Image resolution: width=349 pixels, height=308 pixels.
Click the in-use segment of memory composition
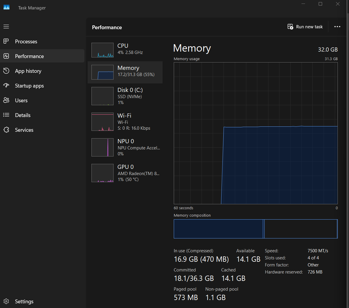point(218,229)
